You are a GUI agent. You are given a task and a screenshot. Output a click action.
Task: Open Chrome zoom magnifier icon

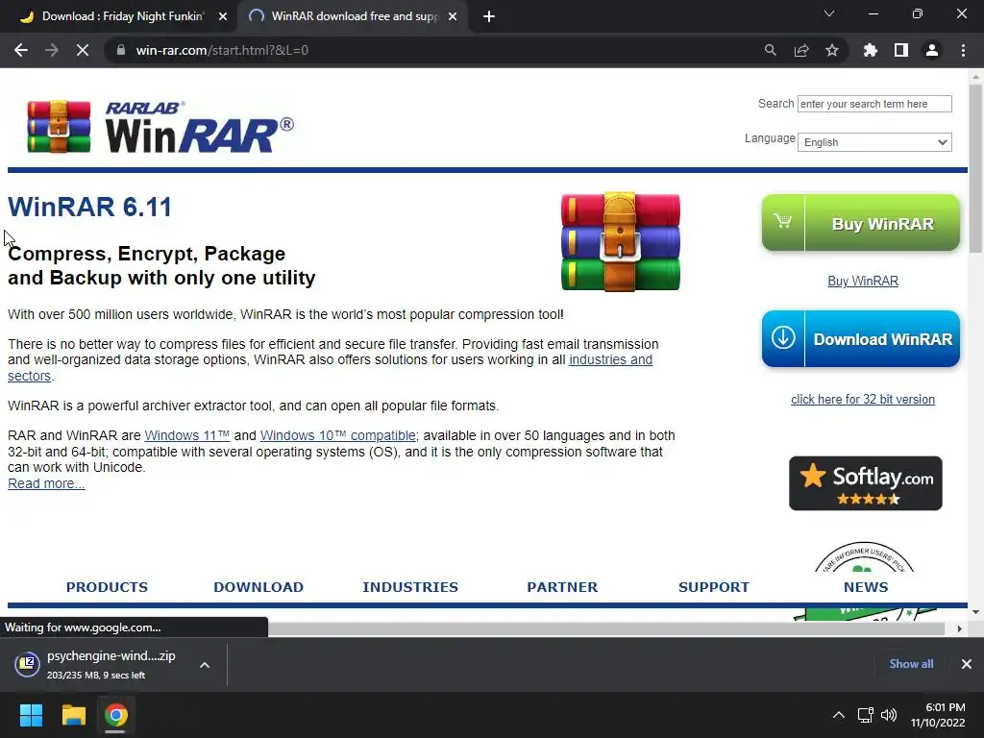(x=770, y=50)
